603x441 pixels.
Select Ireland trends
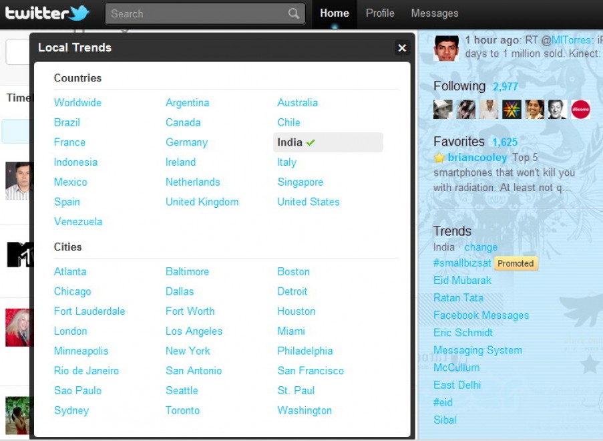pyautogui.click(x=181, y=162)
